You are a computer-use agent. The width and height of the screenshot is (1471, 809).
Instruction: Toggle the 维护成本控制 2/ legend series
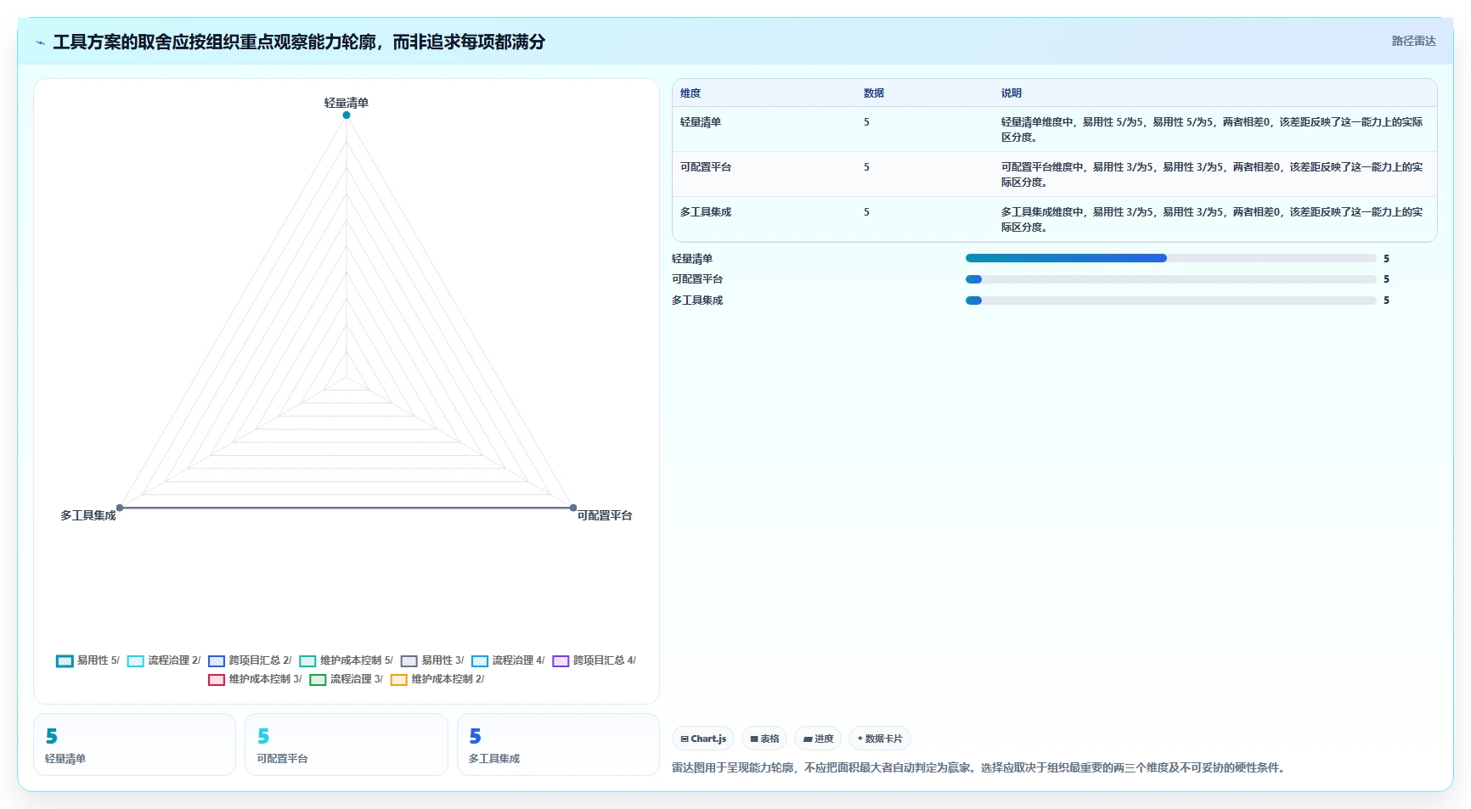[437, 679]
